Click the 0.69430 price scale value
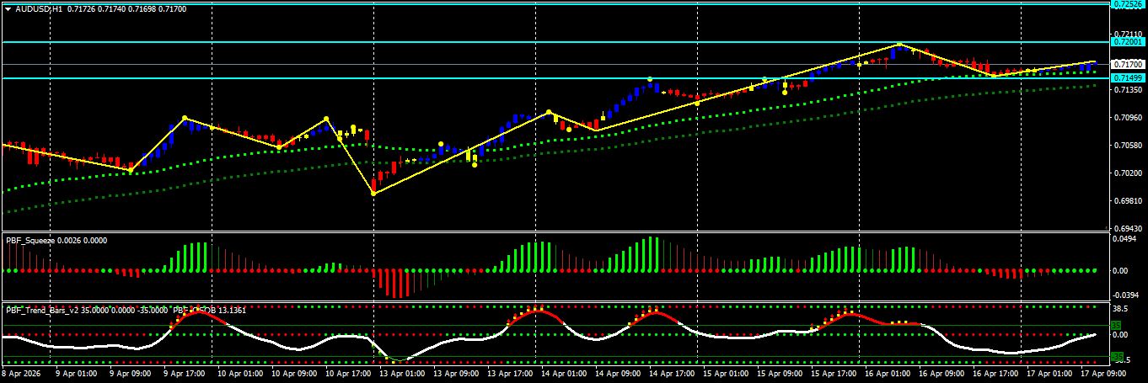This screenshot has width=1148, height=383. pos(1128,228)
